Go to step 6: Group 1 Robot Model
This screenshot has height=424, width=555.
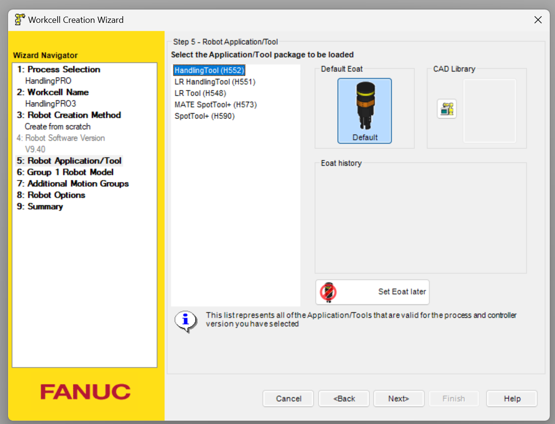tap(65, 172)
